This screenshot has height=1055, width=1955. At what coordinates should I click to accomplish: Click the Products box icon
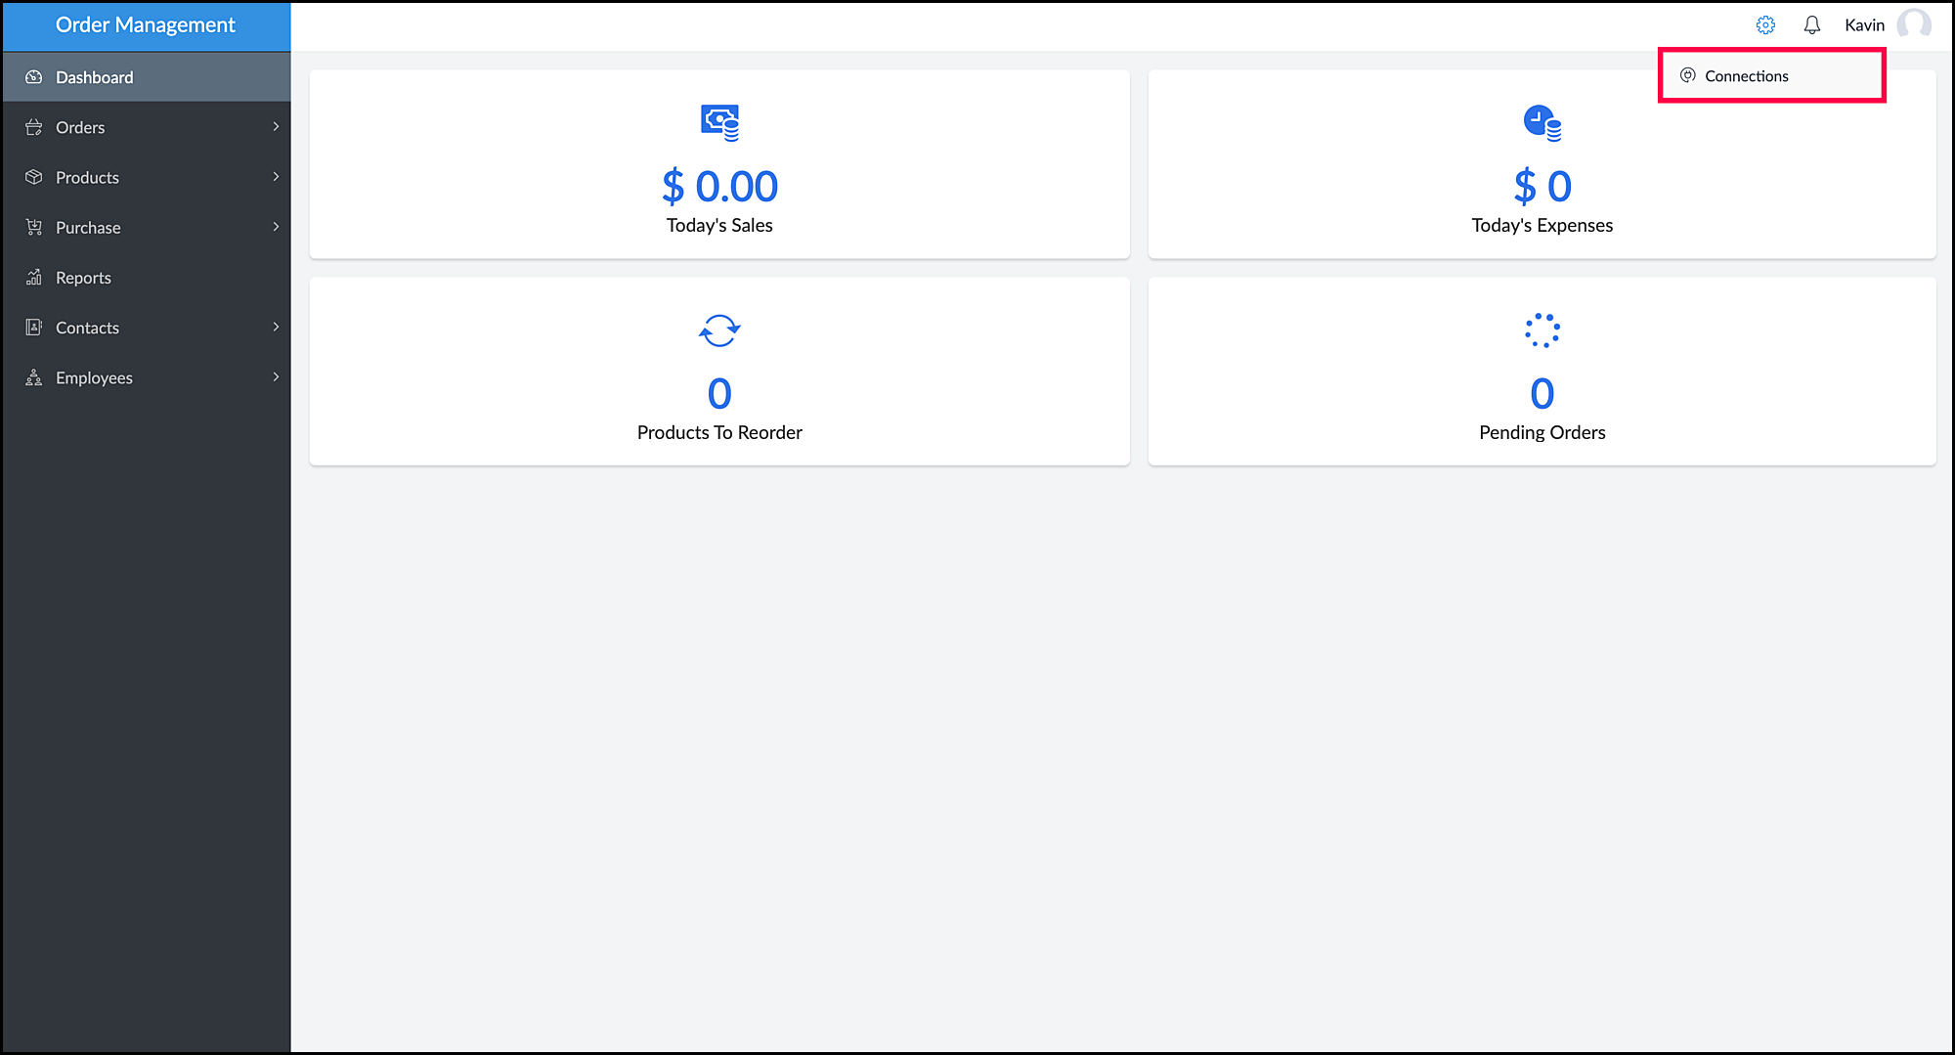tap(34, 177)
